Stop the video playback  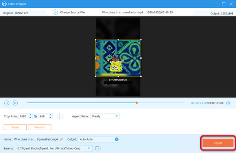(x=15, y=103)
